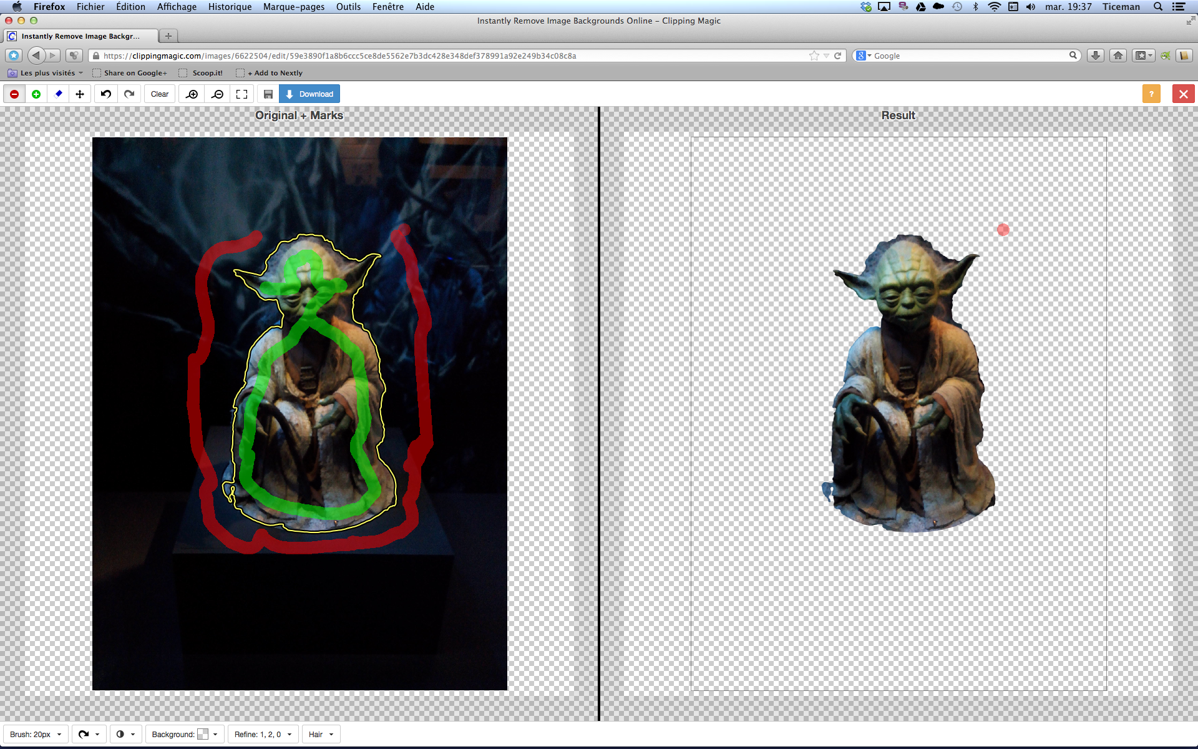
Task: Zoom out of the image
Action: pos(217,94)
